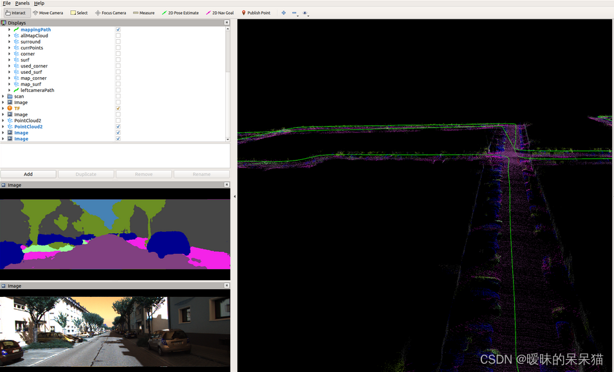Activate the Move Camera tool

pyautogui.click(x=48, y=12)
